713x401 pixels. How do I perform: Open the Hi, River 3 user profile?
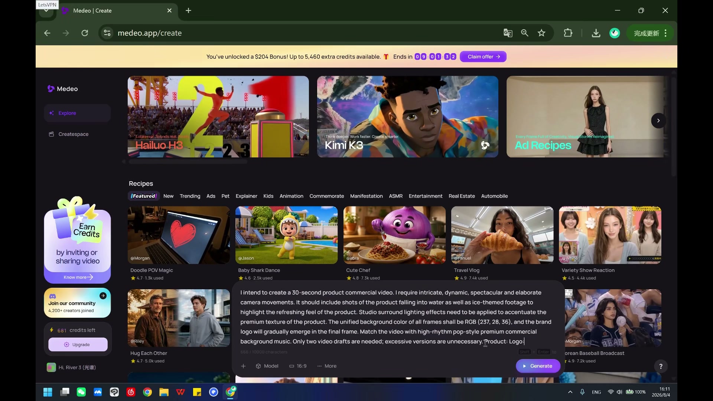coord(71,367)
